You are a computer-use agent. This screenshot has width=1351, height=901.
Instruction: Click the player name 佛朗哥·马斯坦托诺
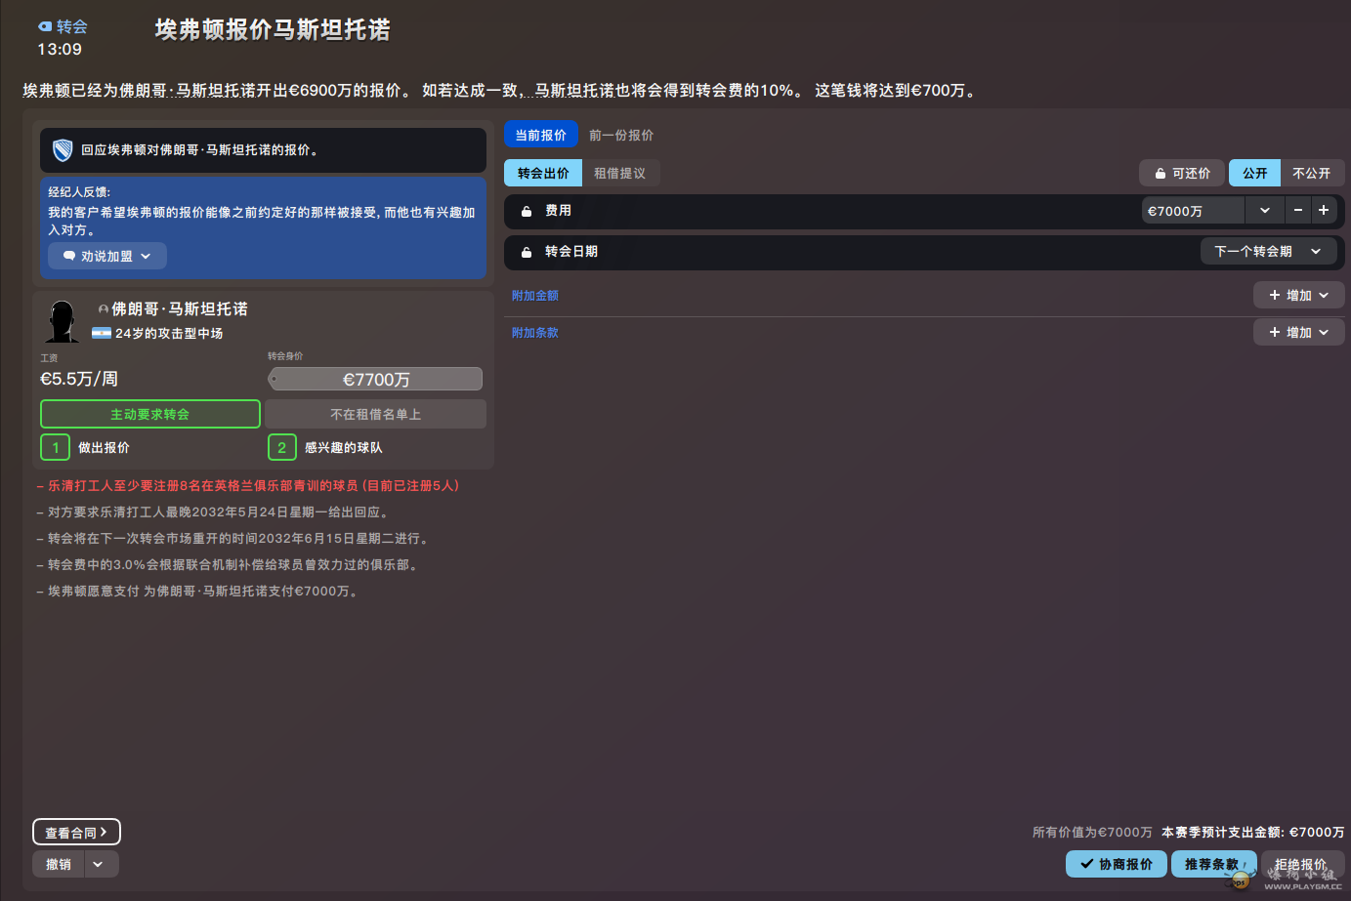pyautogui.click(x=180, y=308)
